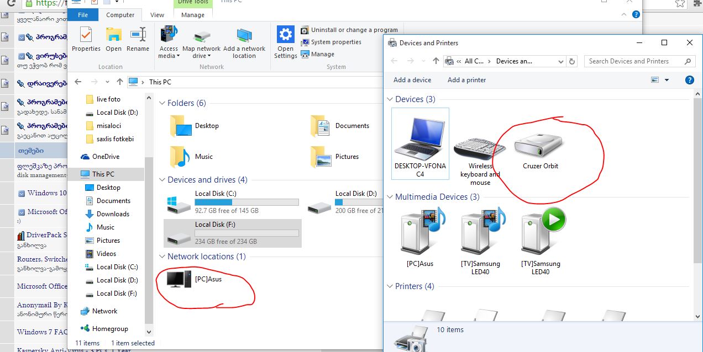This screenshot has height=352, width=703.
Task: Open Settings from the ribbon
Action: (x=285, y=42)
